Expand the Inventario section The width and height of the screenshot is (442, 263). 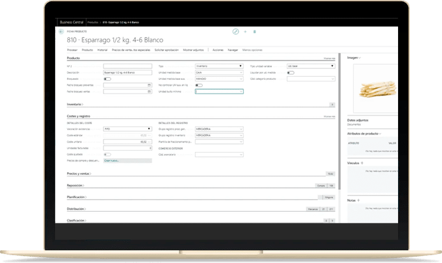75,105
